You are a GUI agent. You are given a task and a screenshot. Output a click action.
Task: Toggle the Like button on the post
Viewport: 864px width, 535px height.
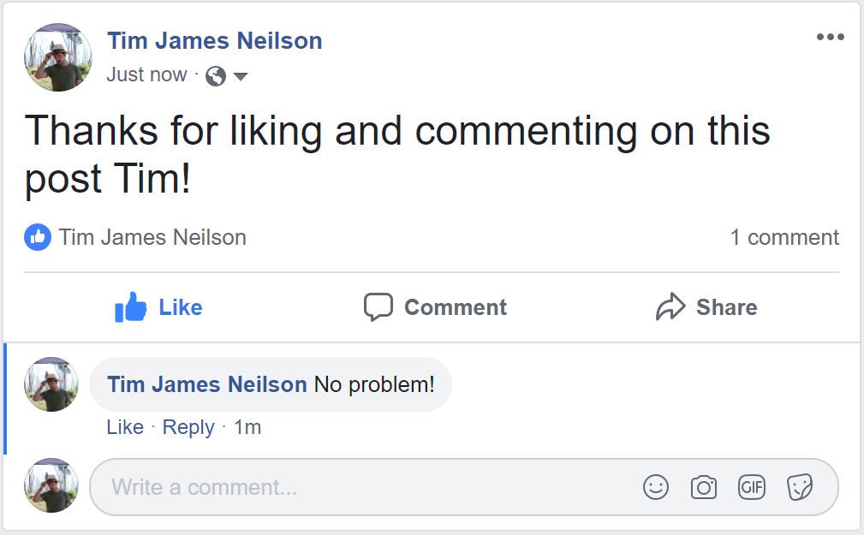pos(158,307)
